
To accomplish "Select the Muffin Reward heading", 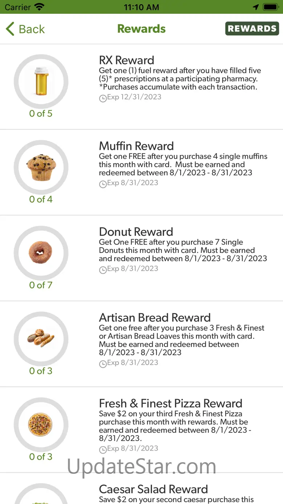I will click(x=136, y=146).
